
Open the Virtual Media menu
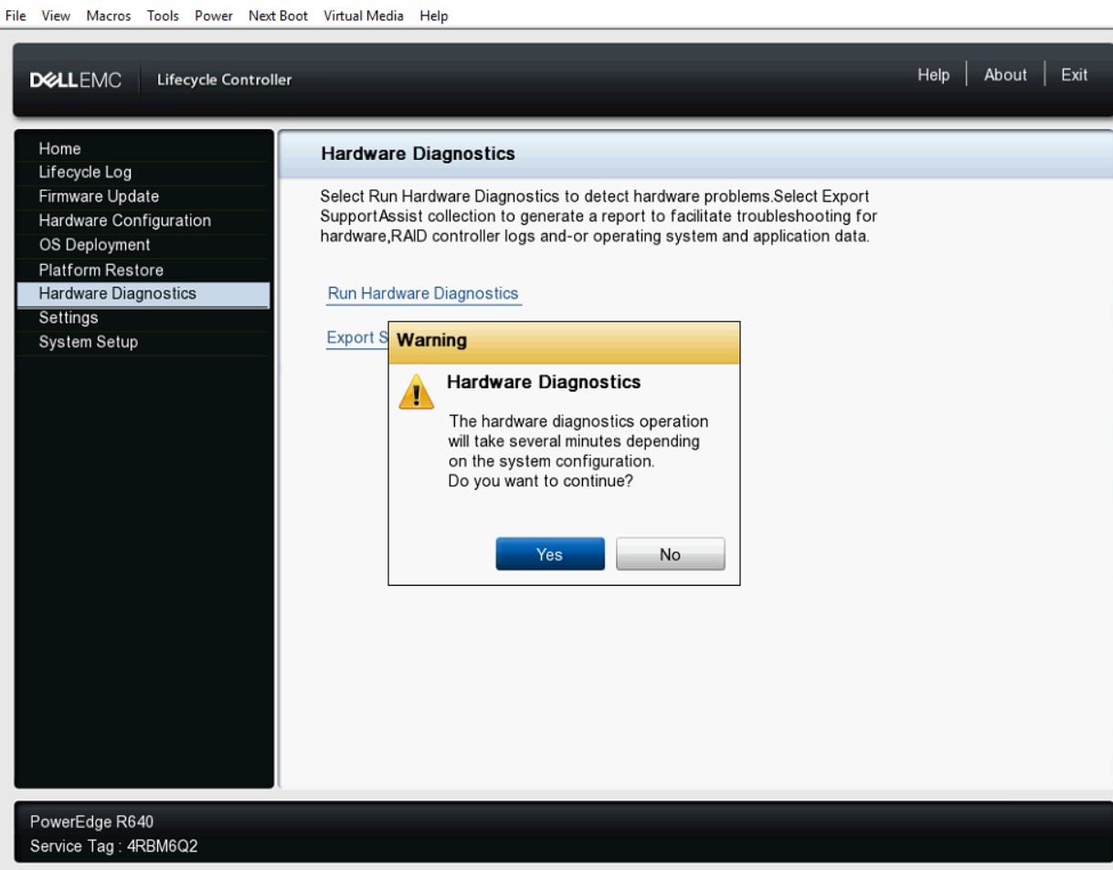coord(364,15)
